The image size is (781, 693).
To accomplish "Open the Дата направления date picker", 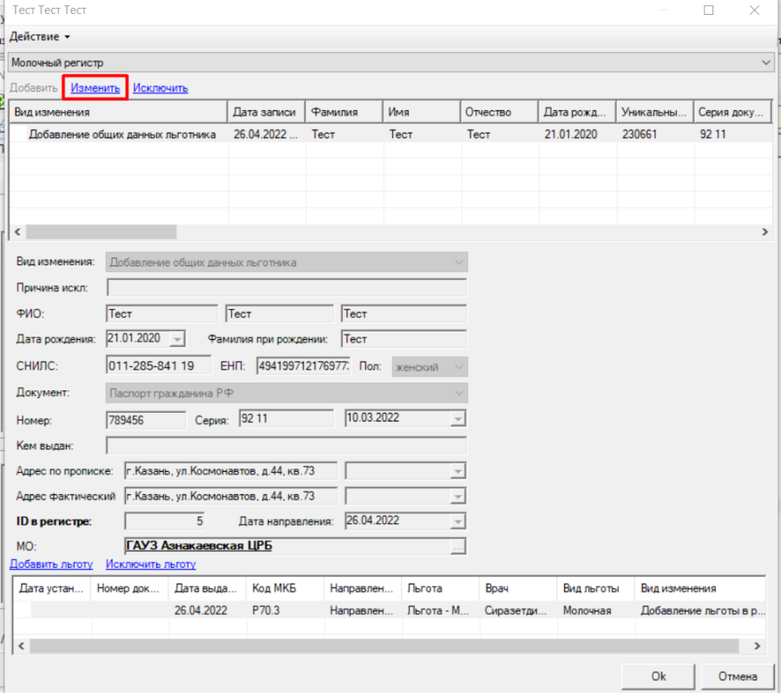I will 457,522.
